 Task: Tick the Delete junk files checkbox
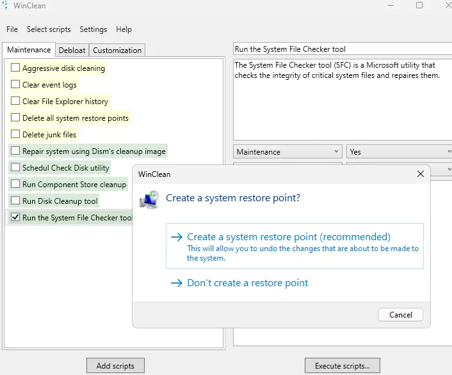tap(15, 134)
